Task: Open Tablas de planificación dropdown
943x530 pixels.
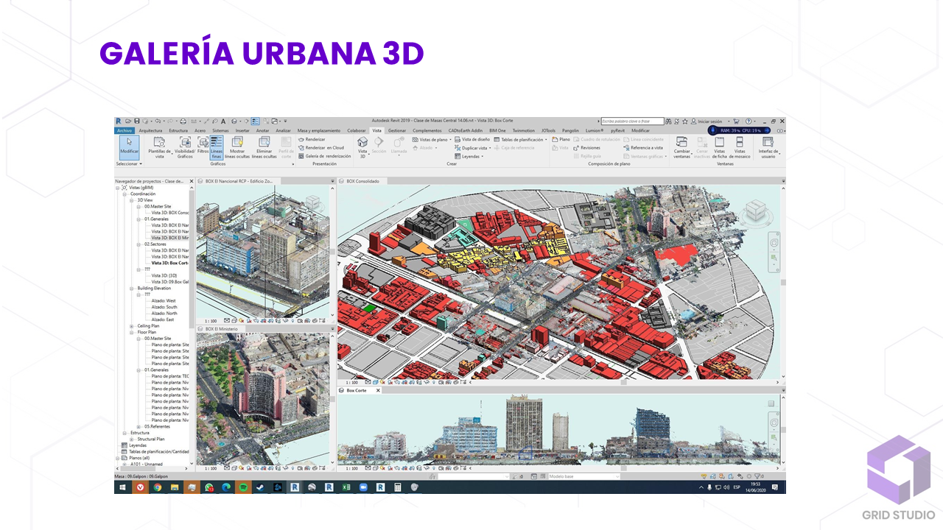Action: (521, 139)
